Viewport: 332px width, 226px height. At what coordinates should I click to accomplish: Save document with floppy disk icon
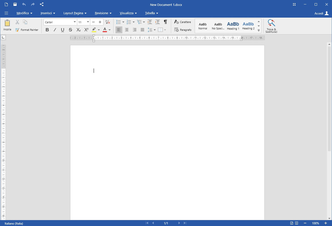pos(15,4)
